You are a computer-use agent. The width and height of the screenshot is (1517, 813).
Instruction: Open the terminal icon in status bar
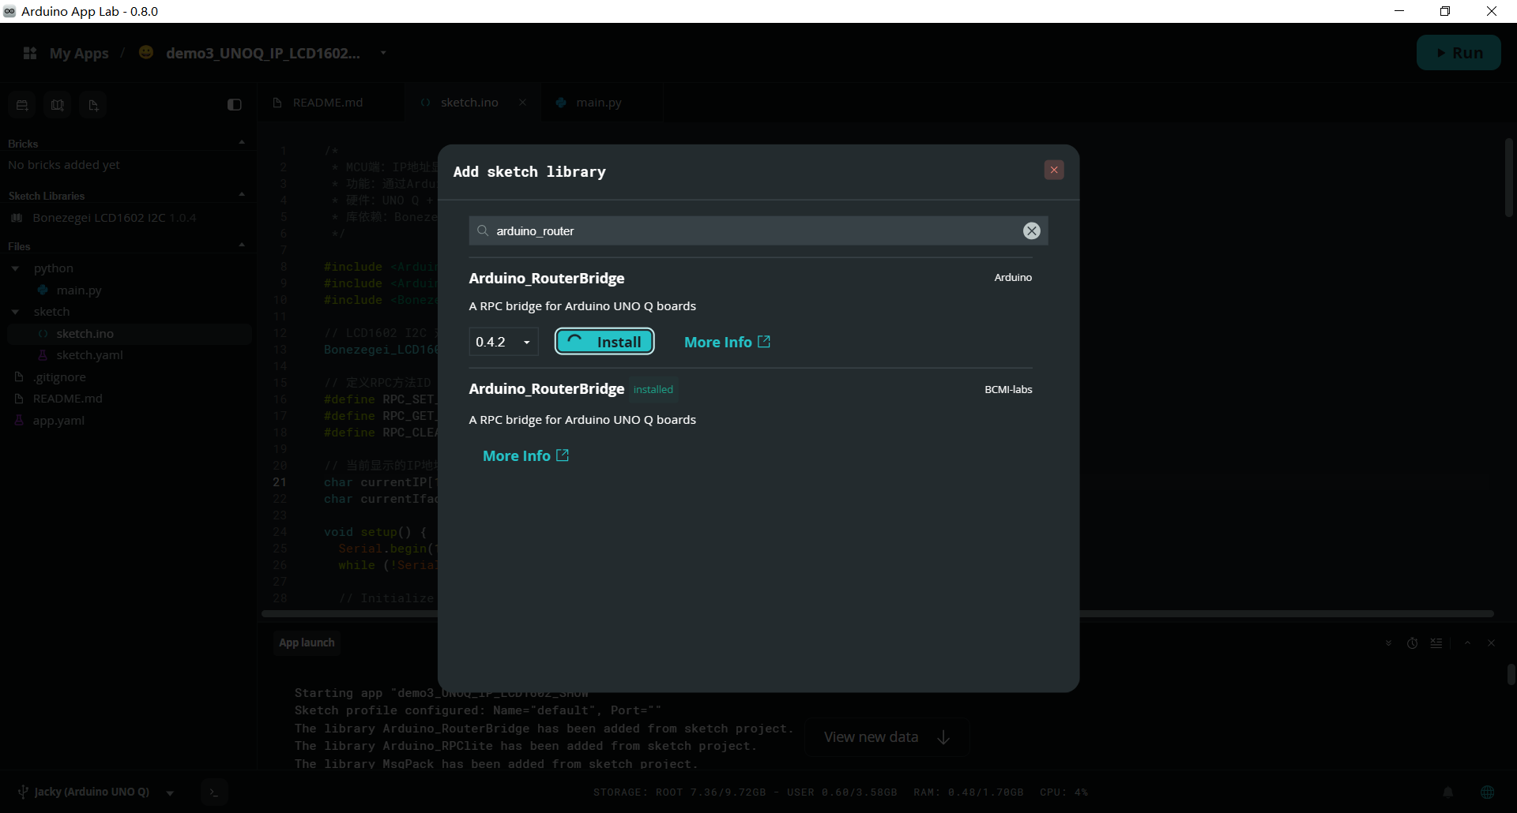(214, 792)
